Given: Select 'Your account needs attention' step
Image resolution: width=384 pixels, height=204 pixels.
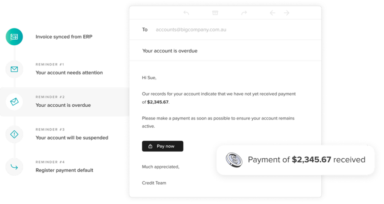Looking at the screenshot, I should click(x=69, y=73).
